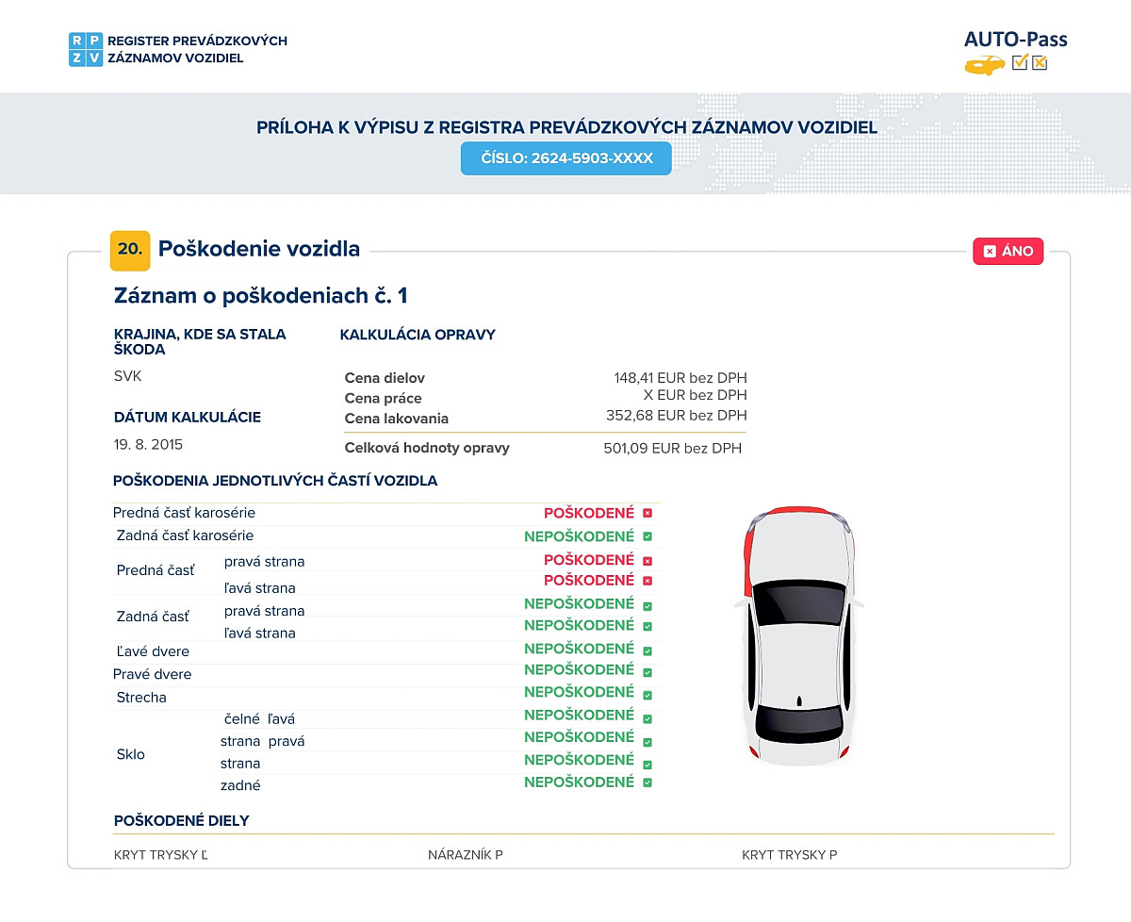This screenshot has width=1131, height=922.
Task: Click green check icon for Ľavé dvere
Action: click(647, 650)
